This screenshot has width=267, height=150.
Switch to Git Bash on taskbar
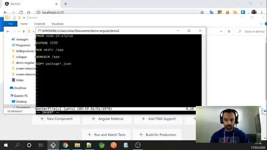click(x=53, y=145)
